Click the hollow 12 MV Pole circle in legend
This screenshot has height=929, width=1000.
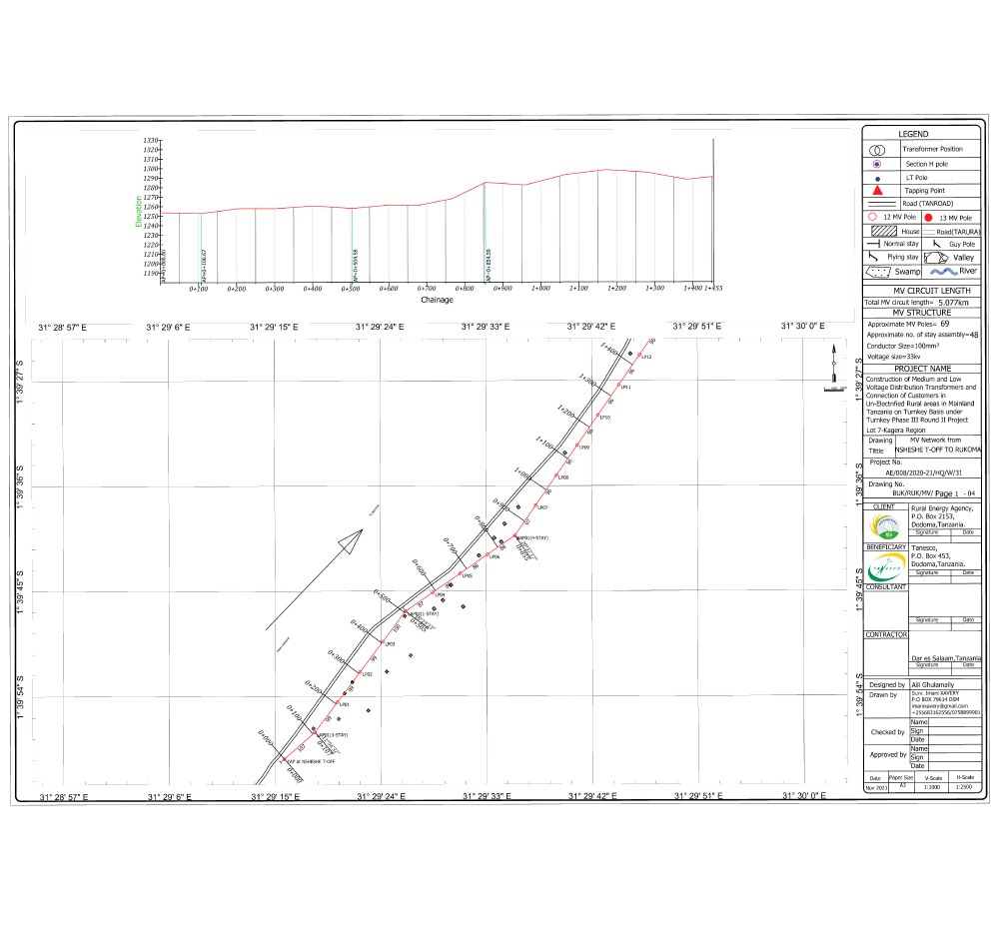click(x=872, y=216)
